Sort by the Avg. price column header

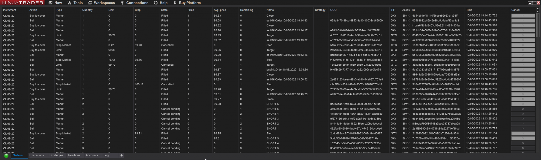pos(220,10)
